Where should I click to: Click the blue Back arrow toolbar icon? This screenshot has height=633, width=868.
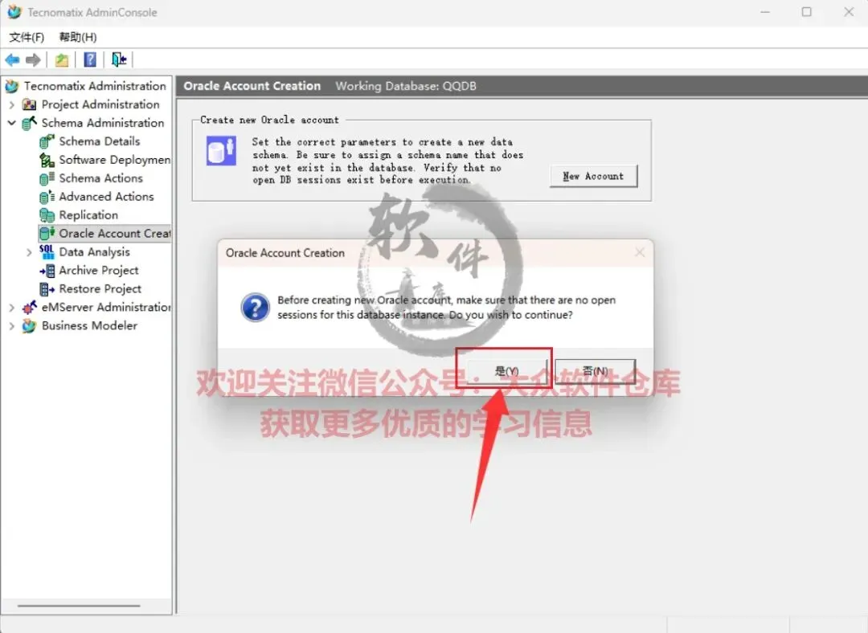coord(12,59)
